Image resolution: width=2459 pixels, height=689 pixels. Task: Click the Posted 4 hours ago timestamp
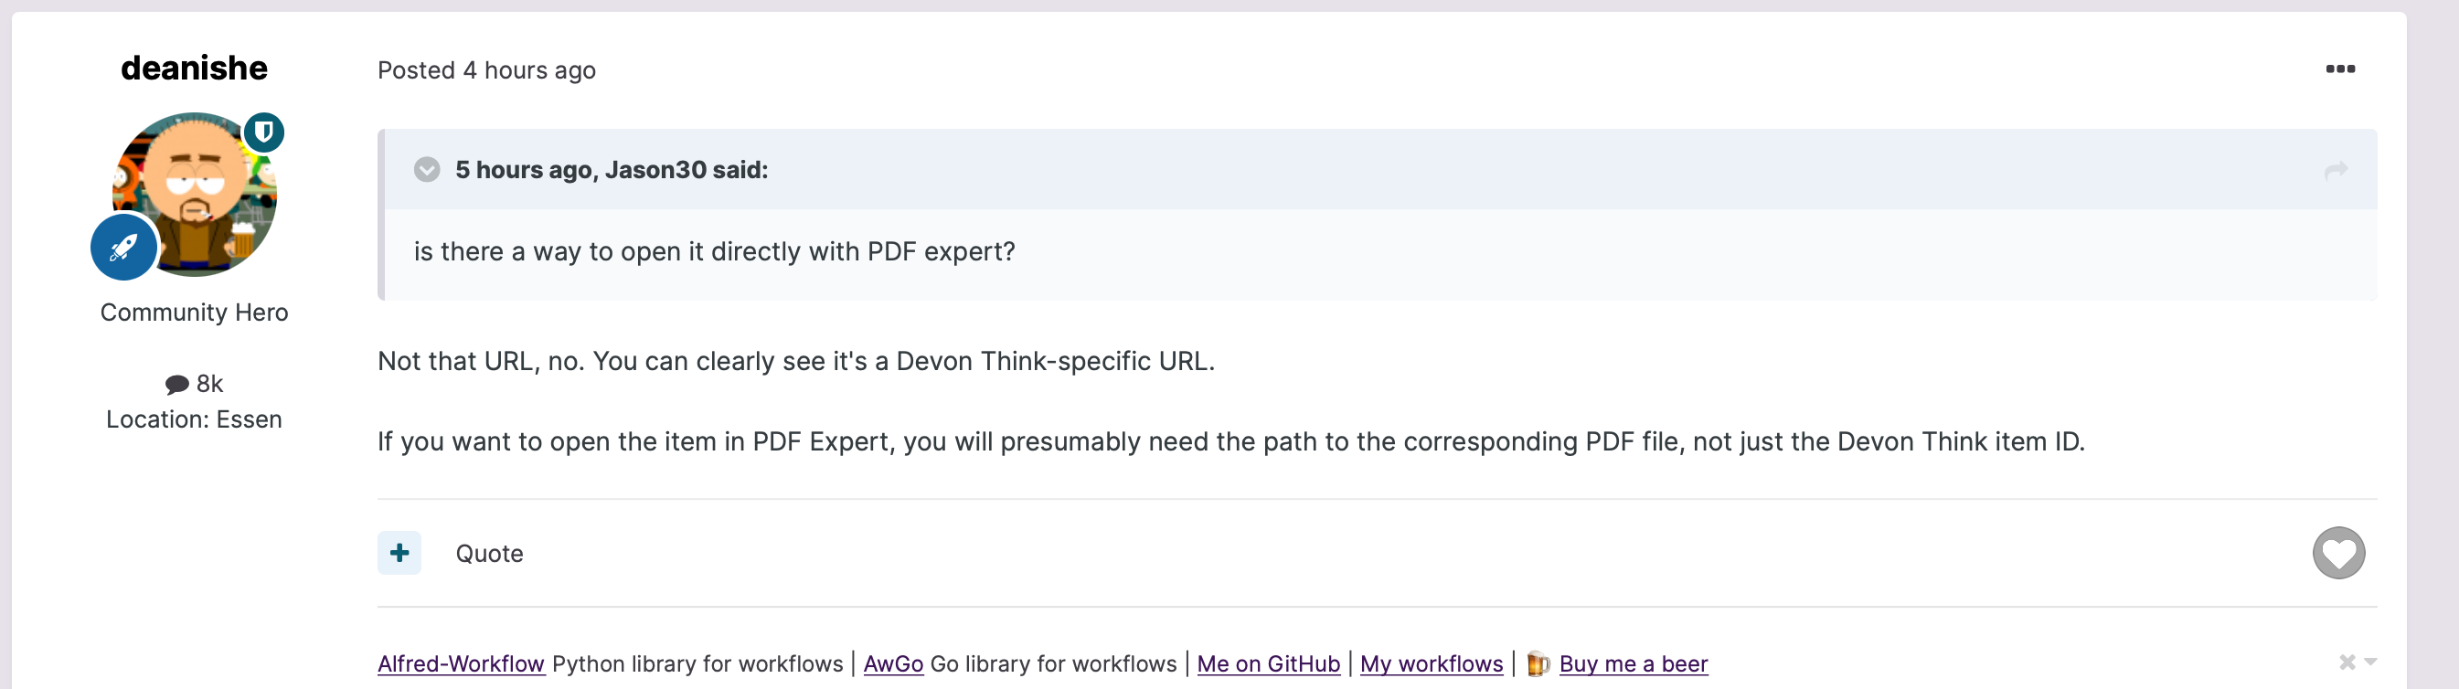[x=487, y=70]
